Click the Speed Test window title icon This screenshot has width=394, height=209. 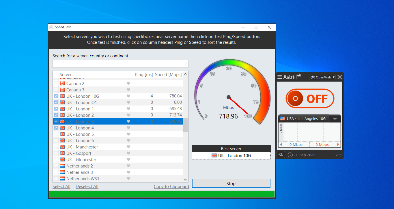[x=51, y=27]
